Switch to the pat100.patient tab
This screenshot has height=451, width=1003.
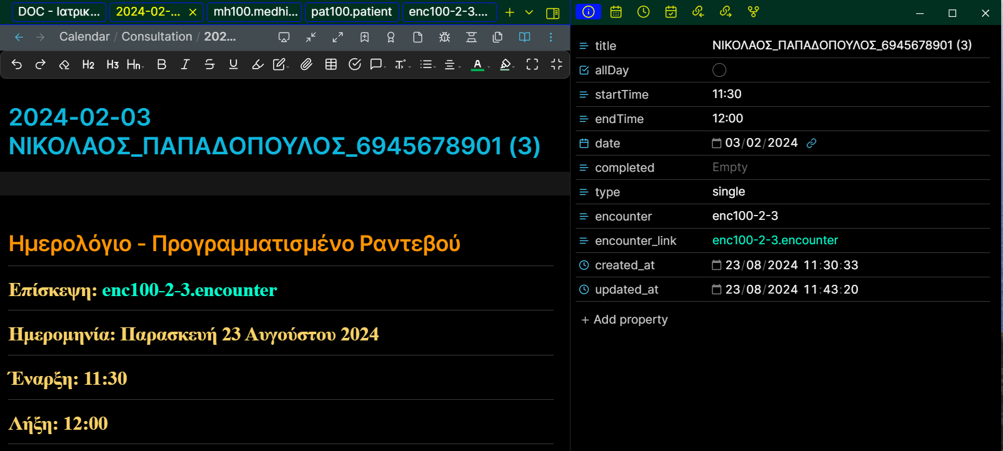(352, 12)
